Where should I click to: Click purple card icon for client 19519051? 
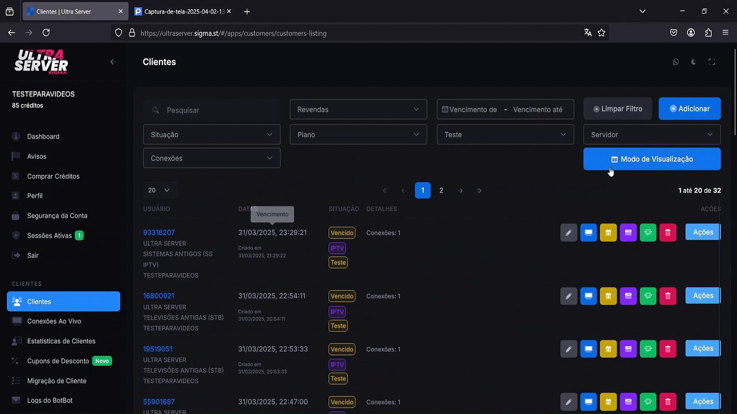[x=628, y=348]
